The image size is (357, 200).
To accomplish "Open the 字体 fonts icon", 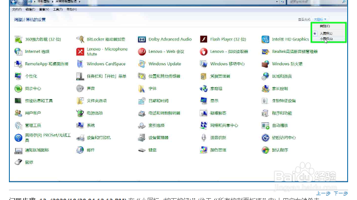I will pyautogui.click(x=142, y=88).
